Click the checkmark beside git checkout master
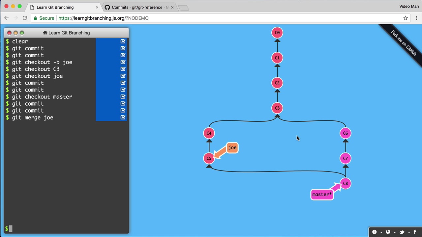The height and width of the screenshot is (237, 422). tap(123, 96)
